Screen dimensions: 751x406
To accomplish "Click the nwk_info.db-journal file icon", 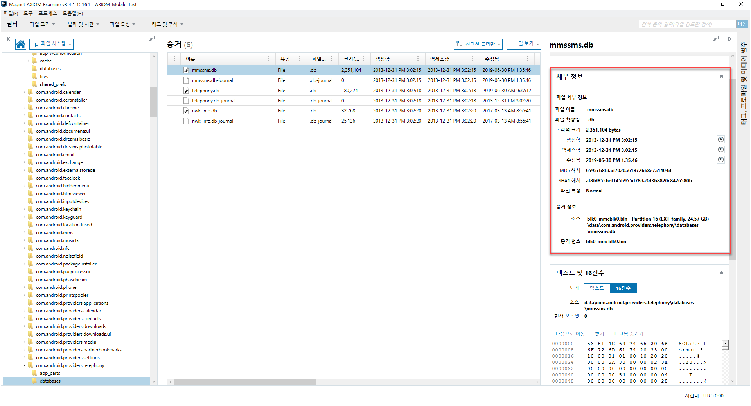I will pos(186,121).
